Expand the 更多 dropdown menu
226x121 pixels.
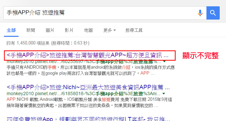tap(110, 30)
